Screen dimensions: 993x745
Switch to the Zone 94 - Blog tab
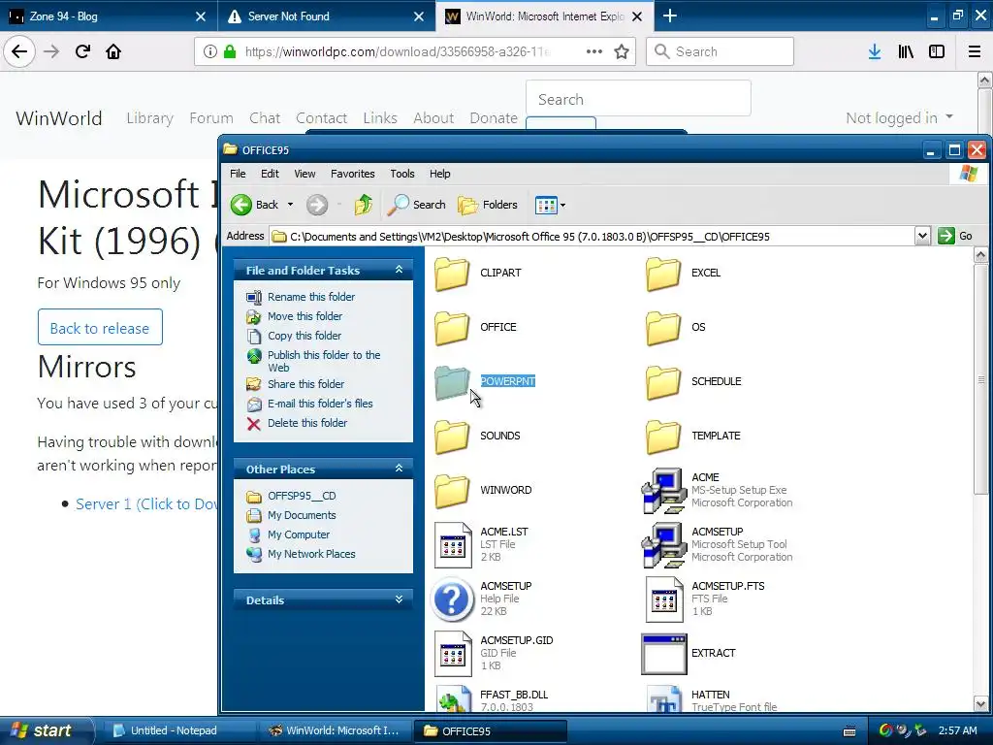coord(108,16)
